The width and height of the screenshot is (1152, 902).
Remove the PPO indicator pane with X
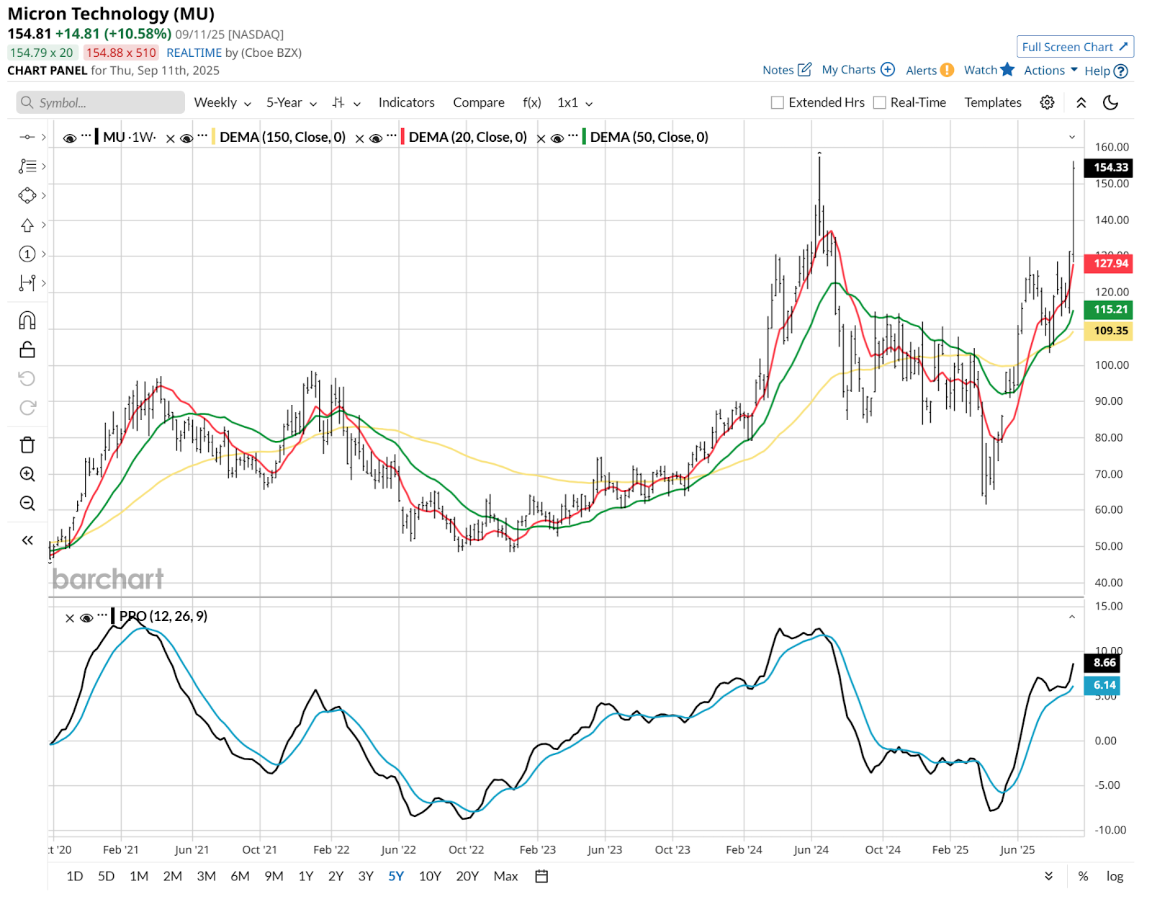pyautogui.click(x=70, y=618)
